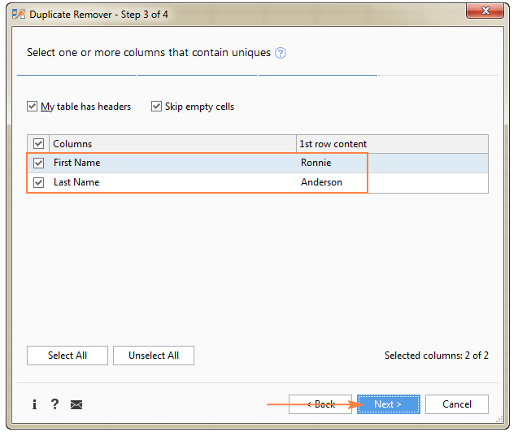The width and height of the screenshot is (518, 432).
Task: Click the 1st row content column header
Action: [x=333, y=144]
